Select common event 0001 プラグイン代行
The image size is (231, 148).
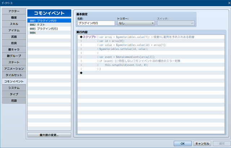[x=49, y=21]
